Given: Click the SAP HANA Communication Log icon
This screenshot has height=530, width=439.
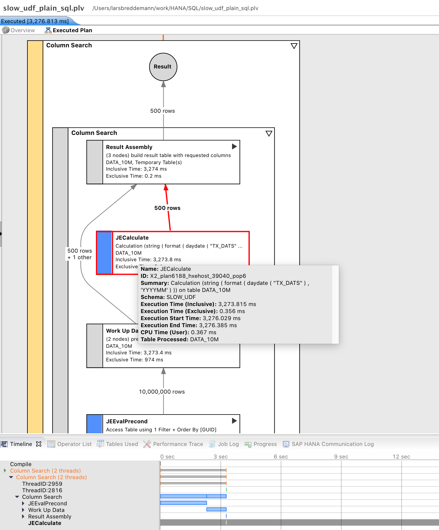Looking at the screenshot, I should tap(286, 444).
